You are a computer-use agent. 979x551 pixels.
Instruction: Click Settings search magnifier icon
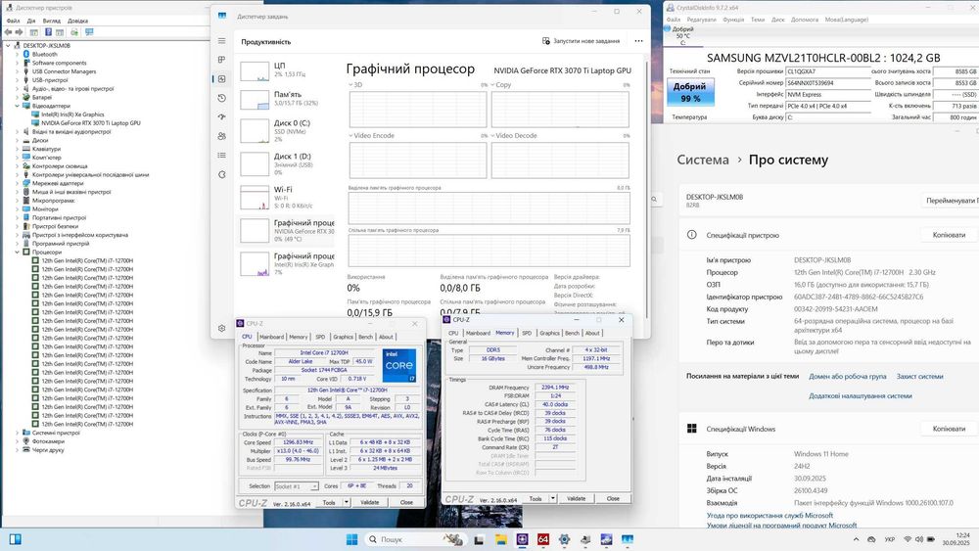pos(654,200)
